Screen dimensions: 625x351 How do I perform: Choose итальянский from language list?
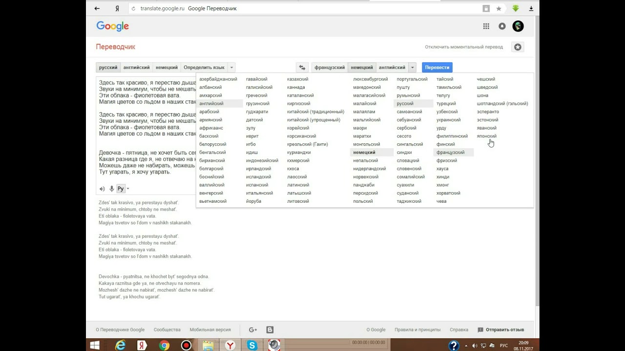point(259,193)
